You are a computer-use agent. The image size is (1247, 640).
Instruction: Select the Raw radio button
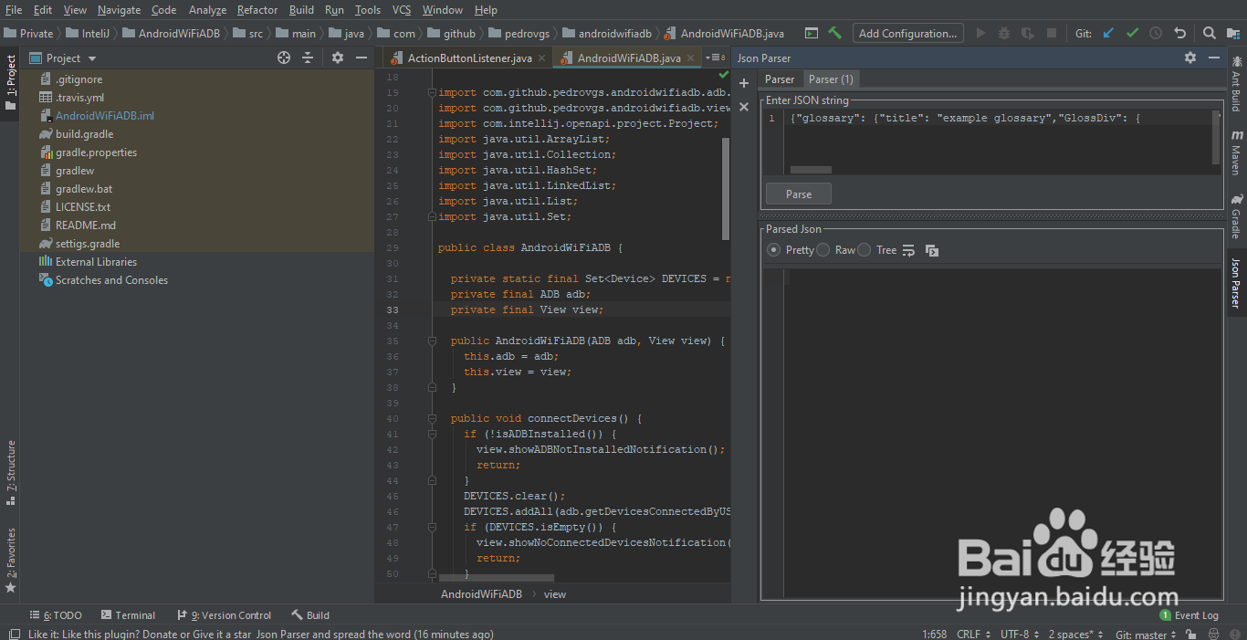coord(823,250)
